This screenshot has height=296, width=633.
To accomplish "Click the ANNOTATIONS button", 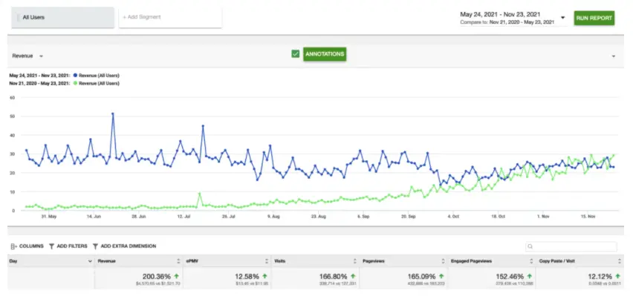I will point(325,54).
